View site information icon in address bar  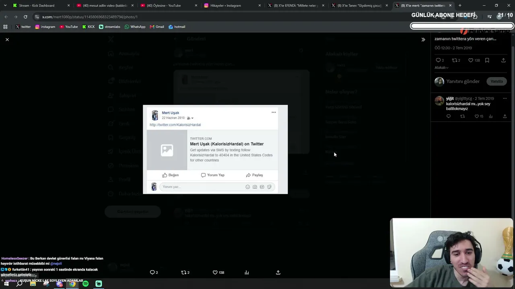(37, 17)
